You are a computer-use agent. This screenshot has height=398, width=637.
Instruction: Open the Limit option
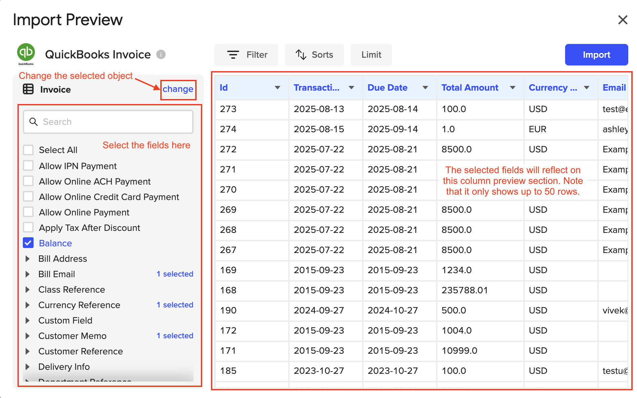371,55
